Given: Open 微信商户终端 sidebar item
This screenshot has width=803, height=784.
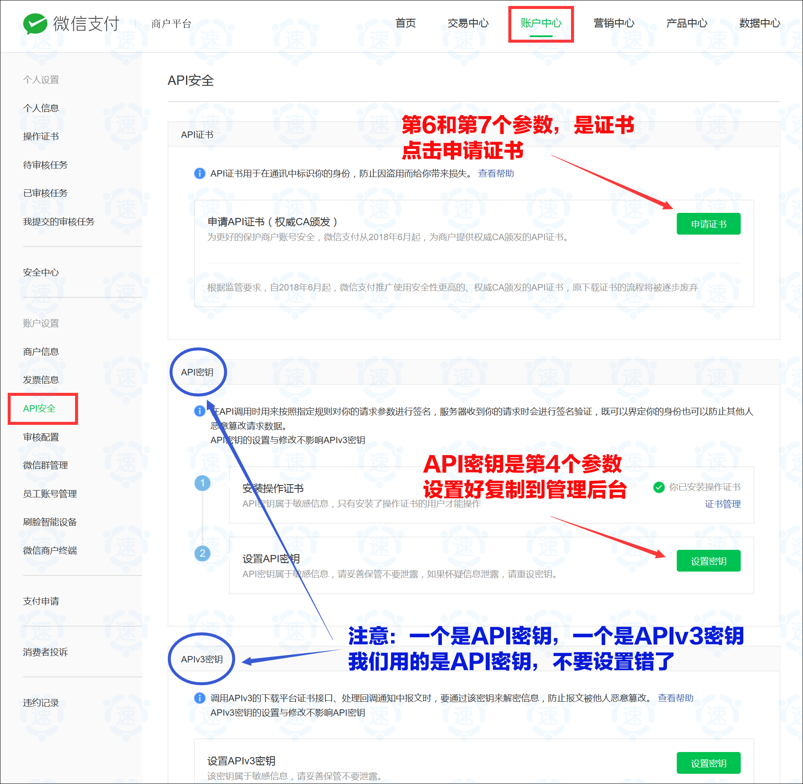Looking at the screenshot, I should pos(50,551).
